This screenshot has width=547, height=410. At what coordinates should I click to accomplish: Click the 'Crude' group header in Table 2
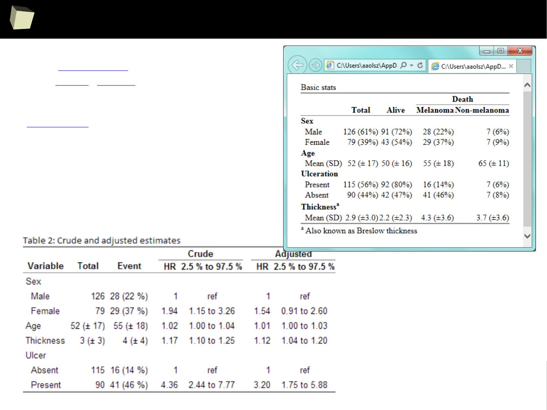pyautogui.click(x=200, y=254)
